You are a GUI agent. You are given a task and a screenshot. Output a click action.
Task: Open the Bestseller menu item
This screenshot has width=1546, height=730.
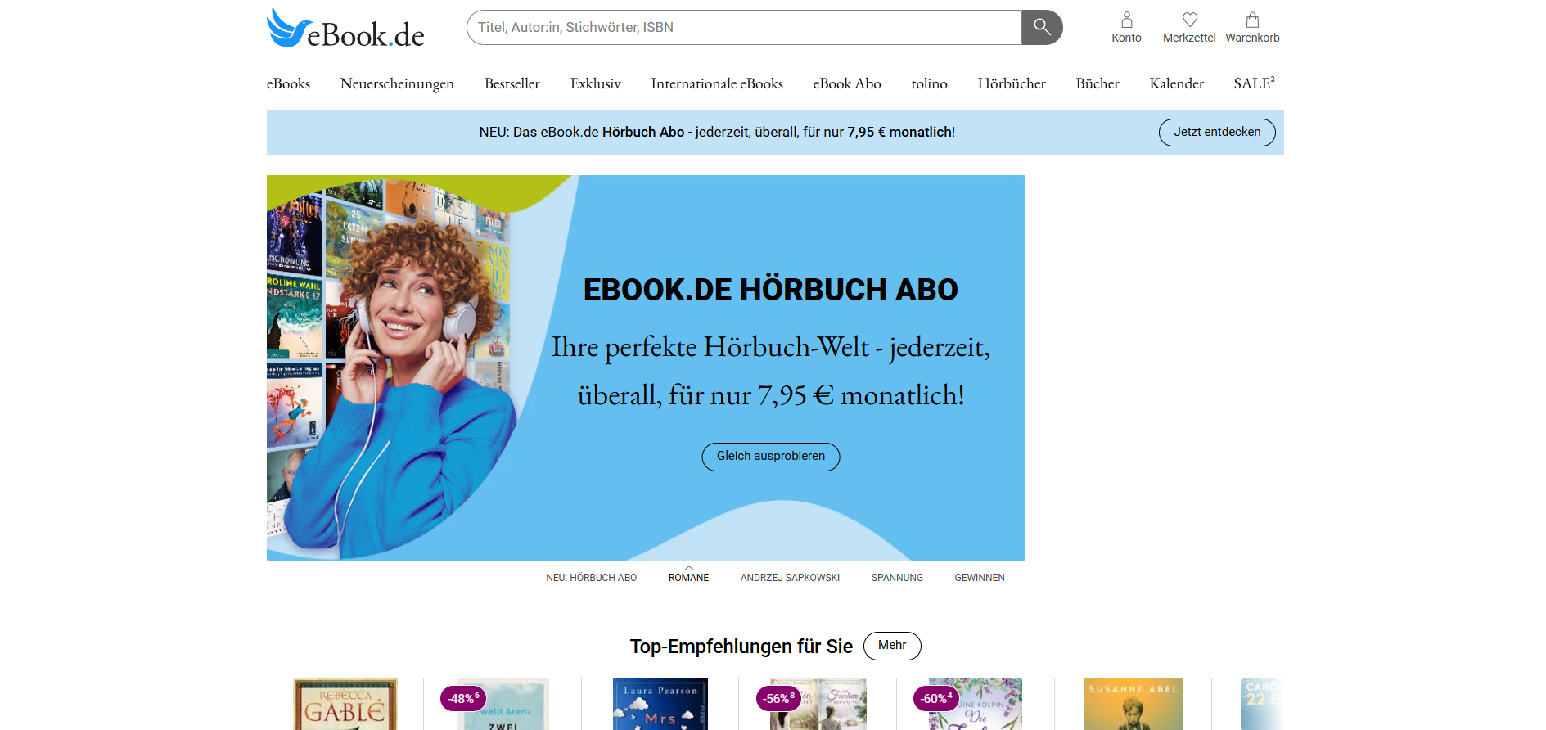pos(512,83)
